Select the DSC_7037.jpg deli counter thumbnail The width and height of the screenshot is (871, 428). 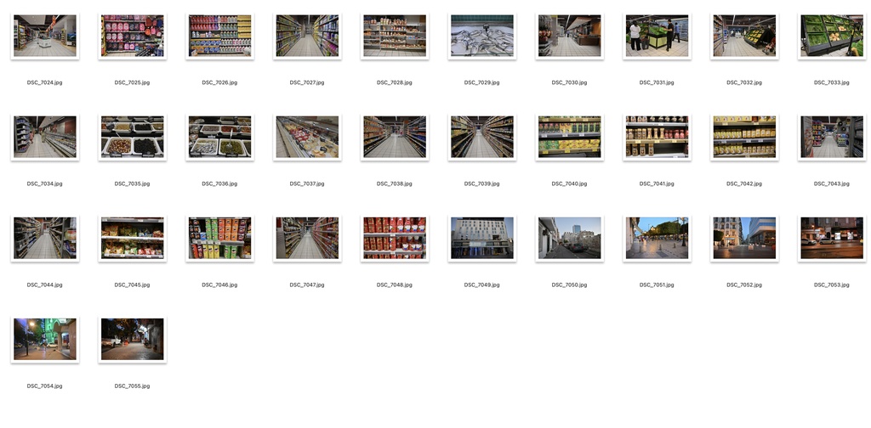(x=307, y=137)
